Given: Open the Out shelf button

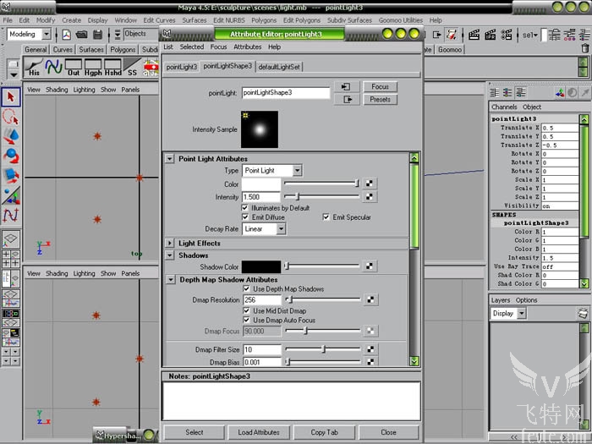Looking at the screenshot, I should (x=74, y=67).
